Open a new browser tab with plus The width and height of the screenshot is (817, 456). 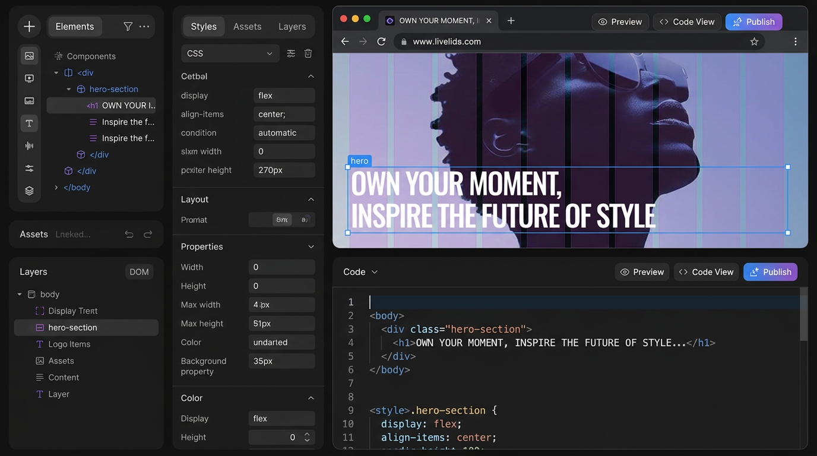pyautogui.click(x=511, y=21)
